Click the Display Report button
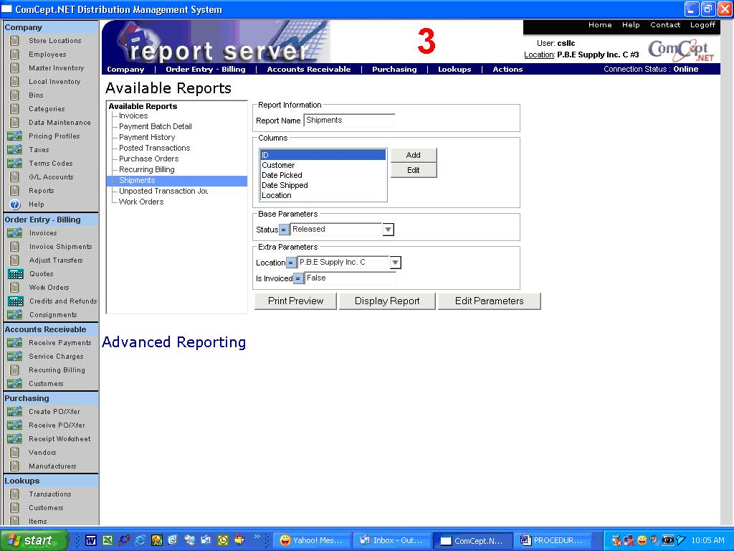Image resolution: width=734 pixels, height=551 pixels. coord(387,301)
